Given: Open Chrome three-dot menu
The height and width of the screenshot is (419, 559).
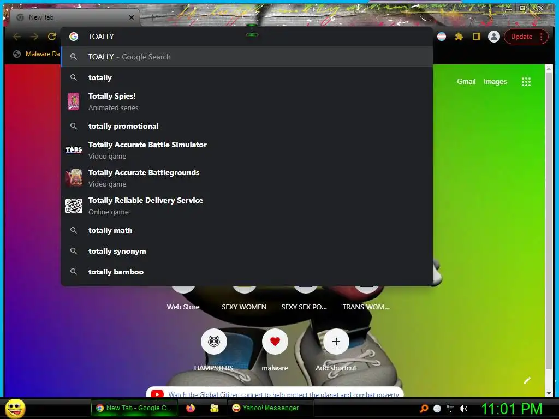Looking at the screenshot, I should pyautogui.click(x=541, y=37).
